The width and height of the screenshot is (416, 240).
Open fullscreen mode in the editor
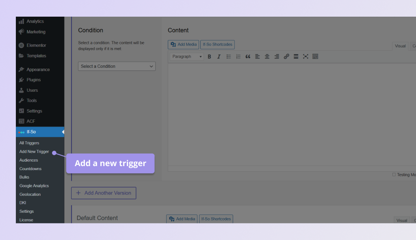[305, 56]
